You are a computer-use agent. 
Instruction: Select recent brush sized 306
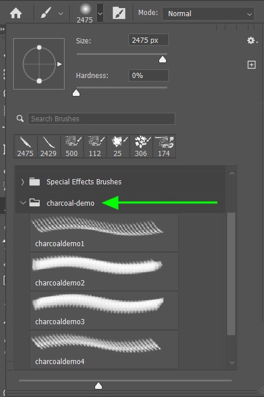[141, 146]
